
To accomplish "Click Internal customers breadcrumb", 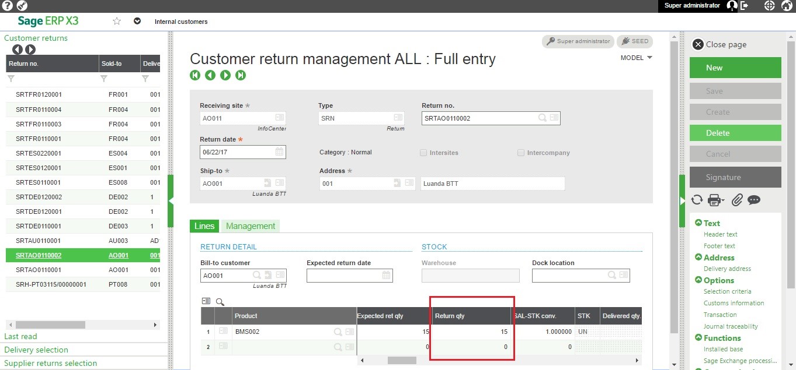I will (x=181, y=22).
